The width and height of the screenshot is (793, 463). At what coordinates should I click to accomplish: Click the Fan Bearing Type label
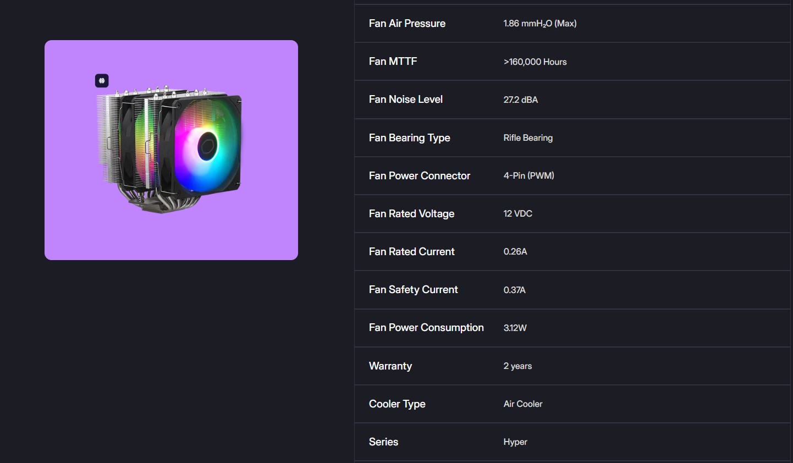pos(409,138)
